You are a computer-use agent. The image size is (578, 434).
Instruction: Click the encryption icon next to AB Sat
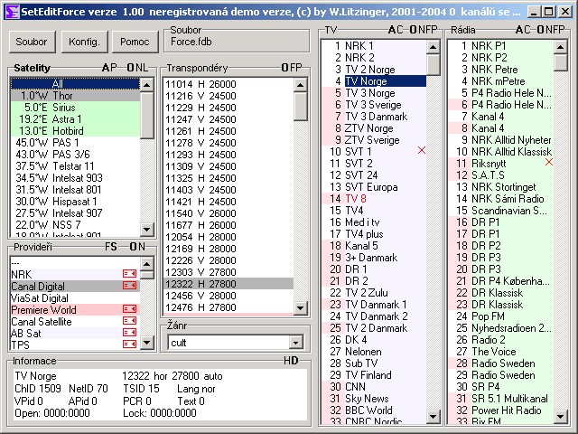[x=129, y=333]
